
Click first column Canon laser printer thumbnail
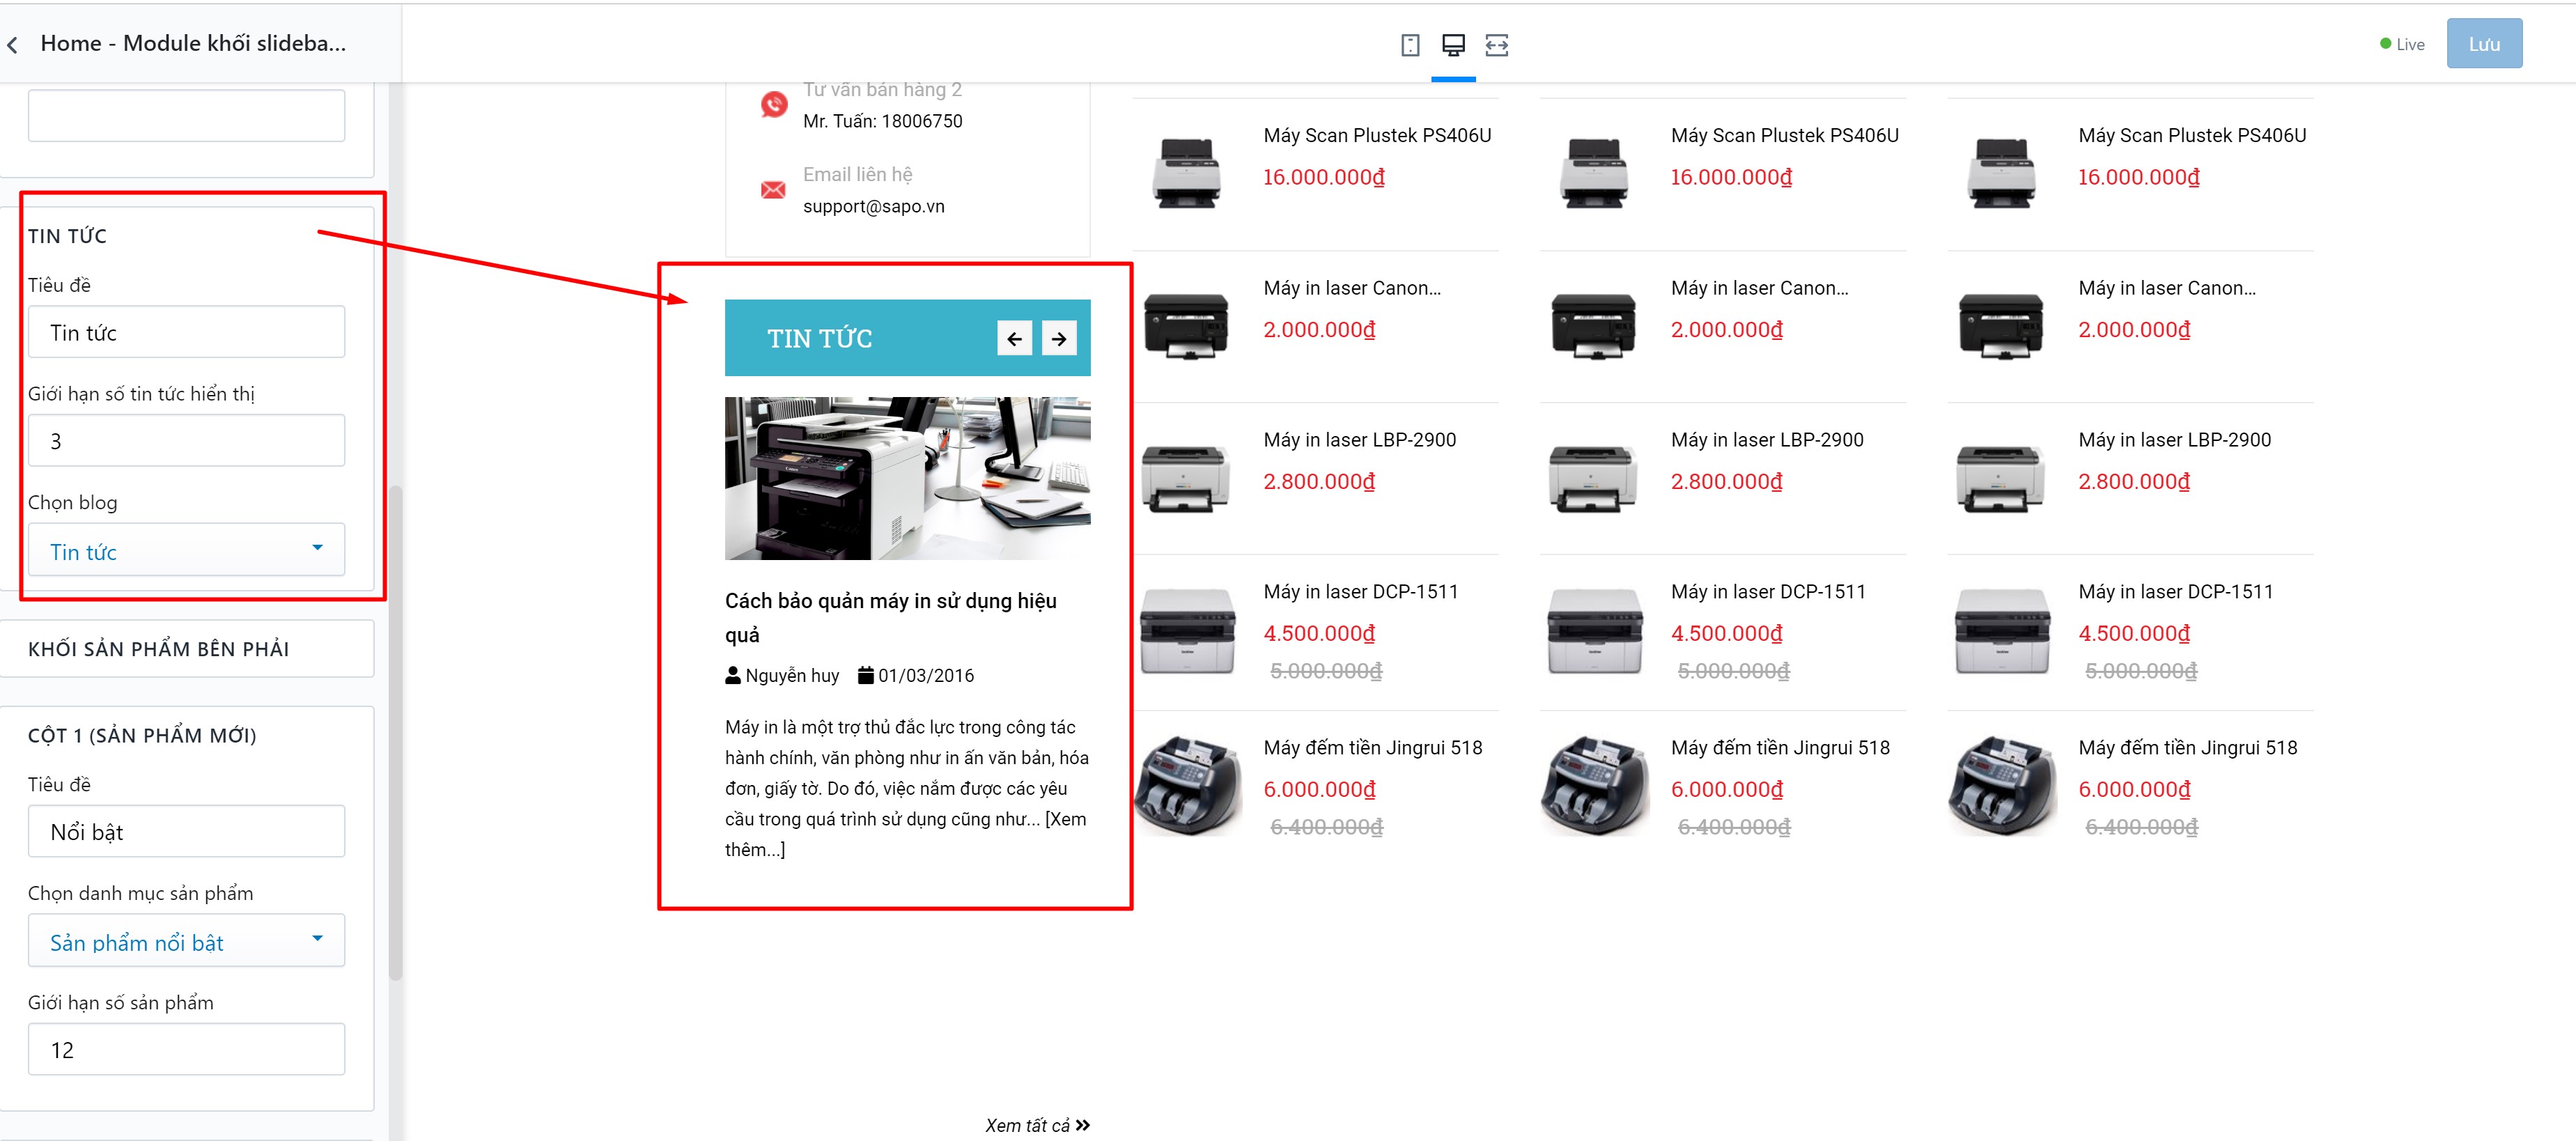point(1186,325)
